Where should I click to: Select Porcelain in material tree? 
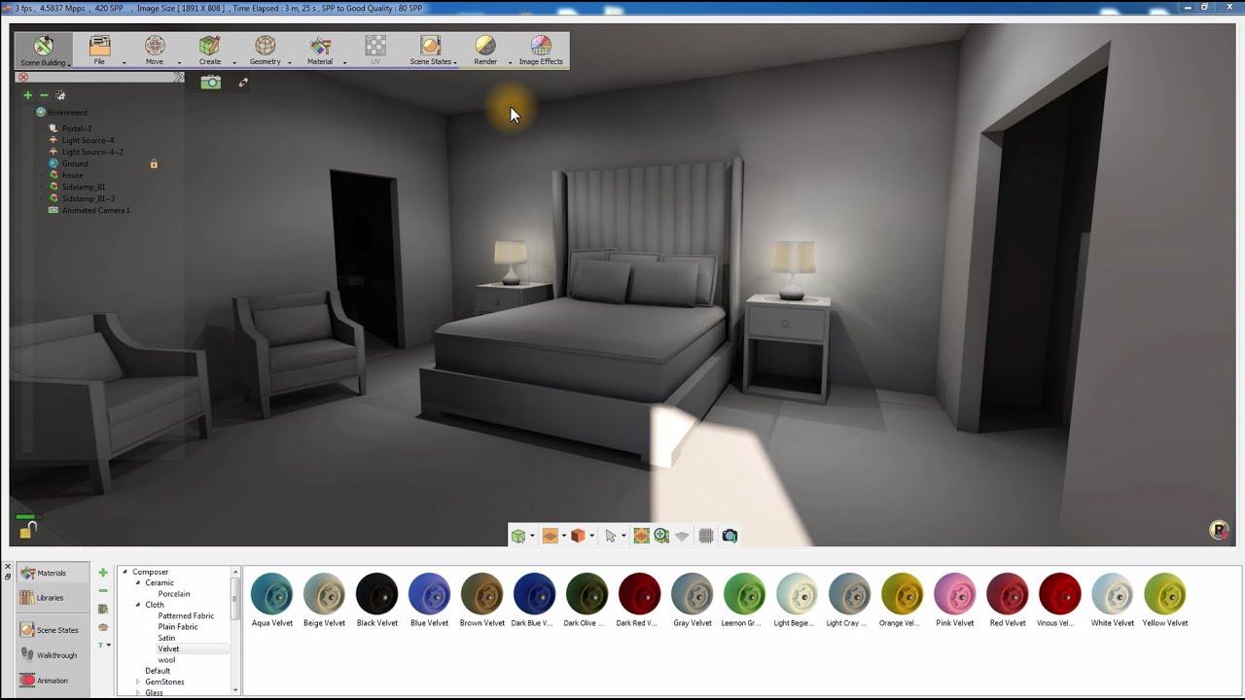coord(174,594)
